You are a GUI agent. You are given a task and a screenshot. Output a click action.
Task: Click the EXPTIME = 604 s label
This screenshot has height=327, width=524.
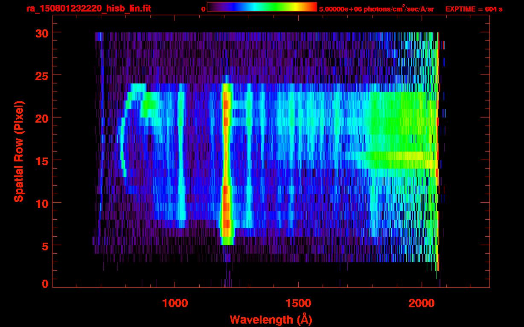(x=474, y=9)
